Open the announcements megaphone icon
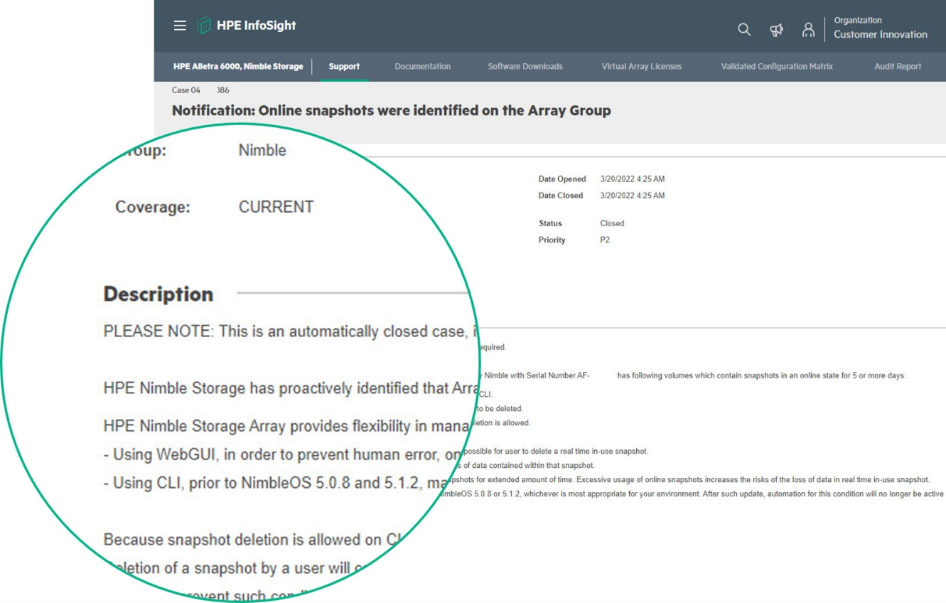 click(x=776, y=29)
